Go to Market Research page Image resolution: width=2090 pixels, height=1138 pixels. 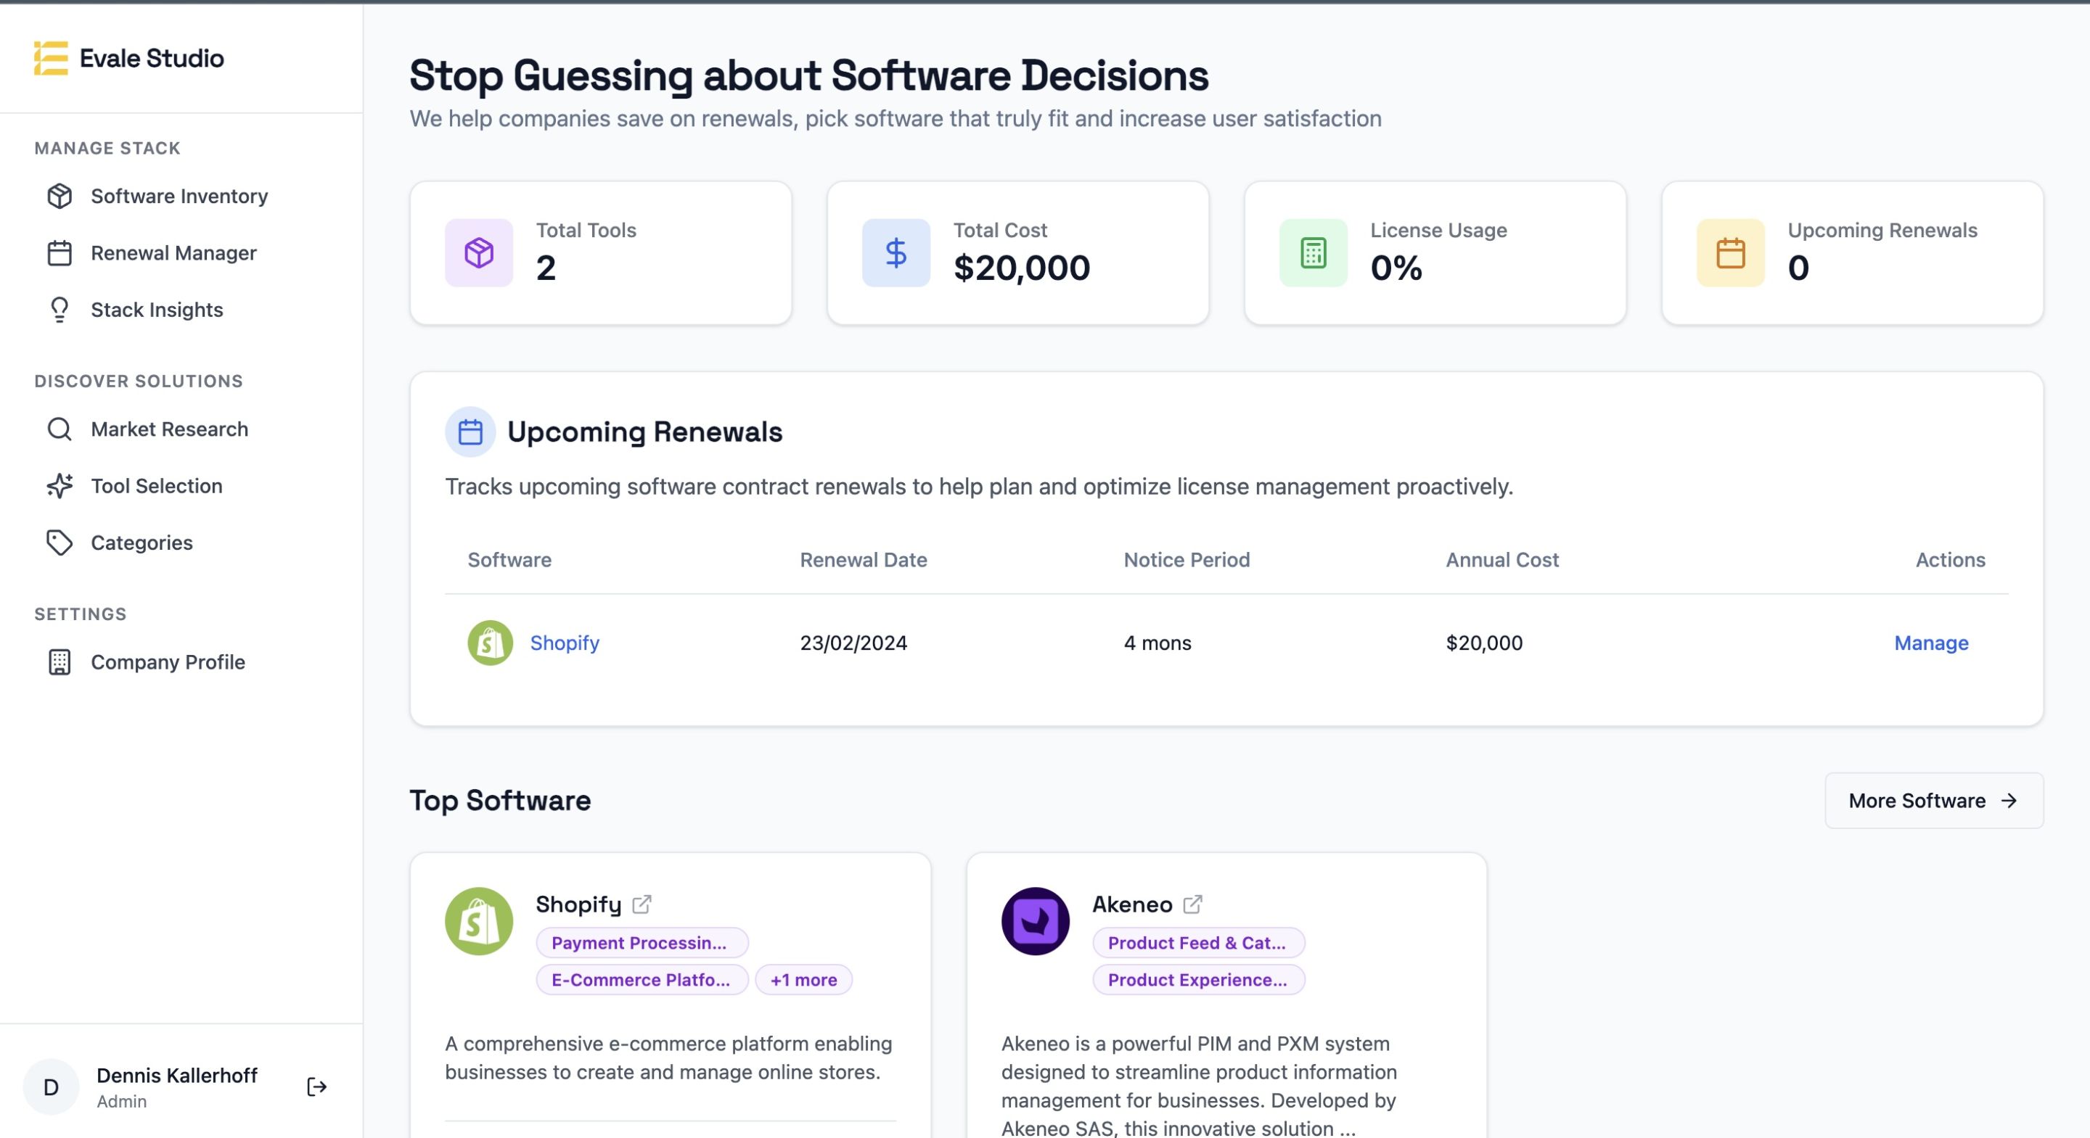point(169,429)
